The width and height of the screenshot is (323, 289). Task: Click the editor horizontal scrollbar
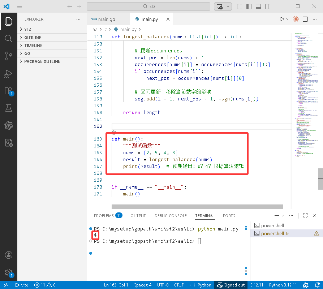point(197,206)
